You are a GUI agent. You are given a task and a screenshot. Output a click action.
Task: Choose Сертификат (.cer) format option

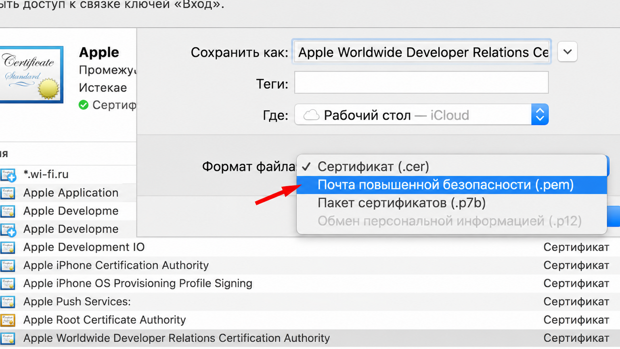[452, 166]
